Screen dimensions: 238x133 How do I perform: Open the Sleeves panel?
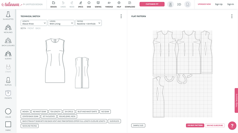8,55
